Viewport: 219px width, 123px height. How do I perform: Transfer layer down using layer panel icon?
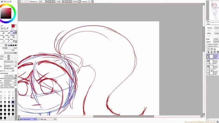click(208, 52)
